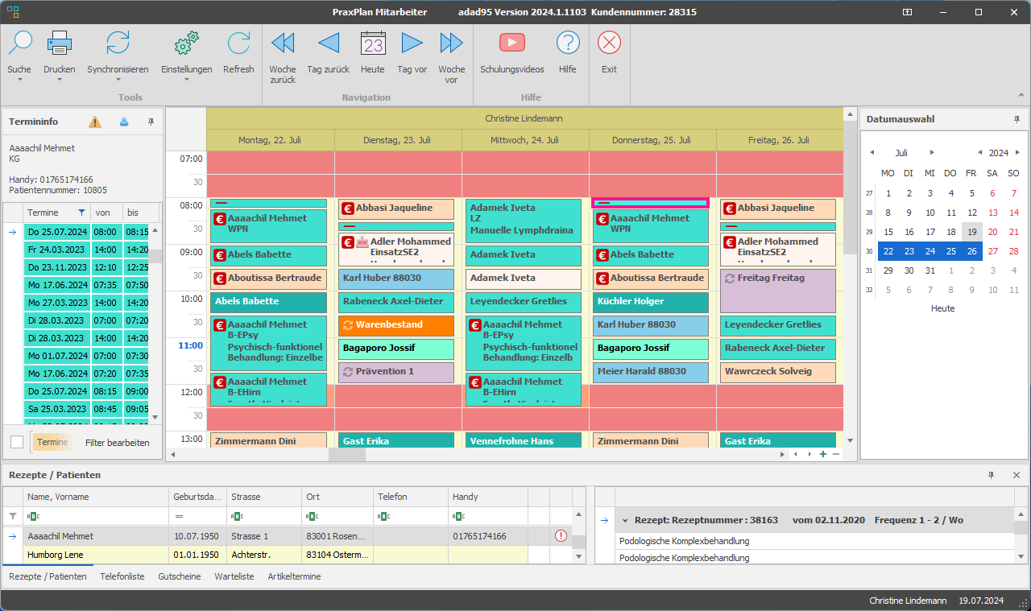Go to previous month in Datumauswahl
Image resolution: width=1031 pixels, height=611 pixels.
click(871, 152)
